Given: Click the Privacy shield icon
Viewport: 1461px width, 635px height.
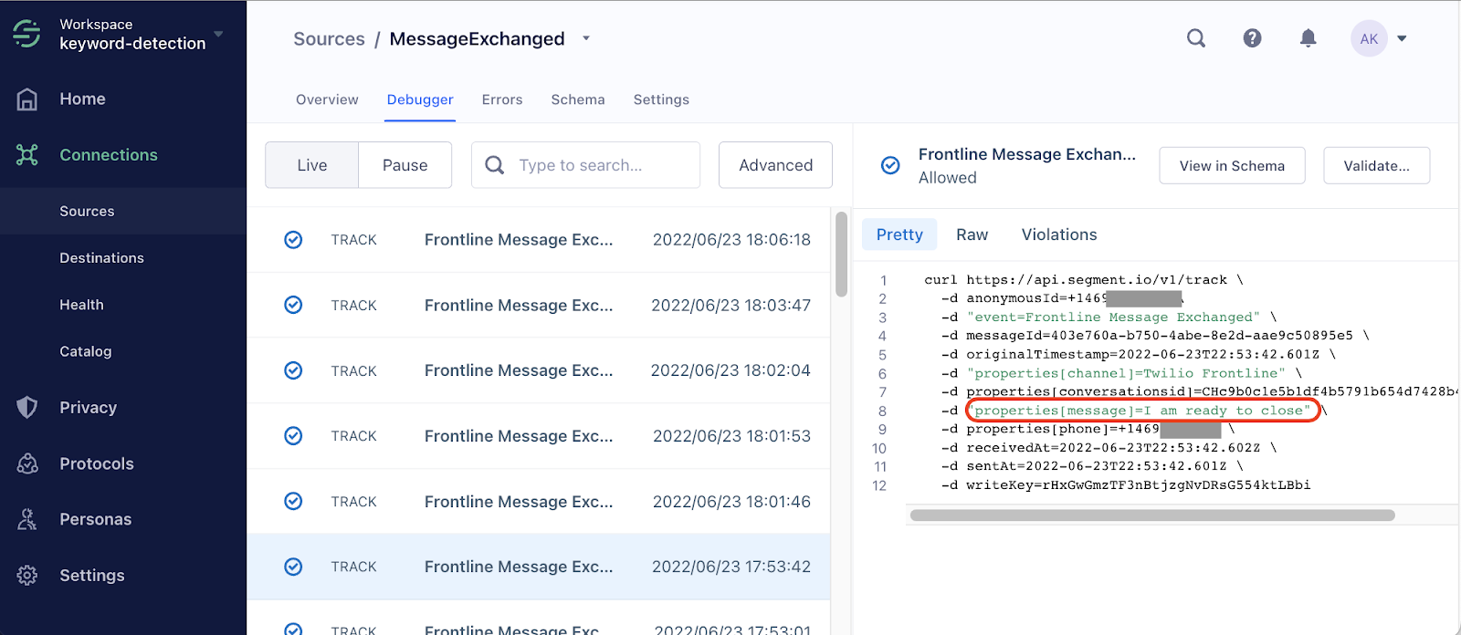Looking at the screenshot, I should pos(27,408).
